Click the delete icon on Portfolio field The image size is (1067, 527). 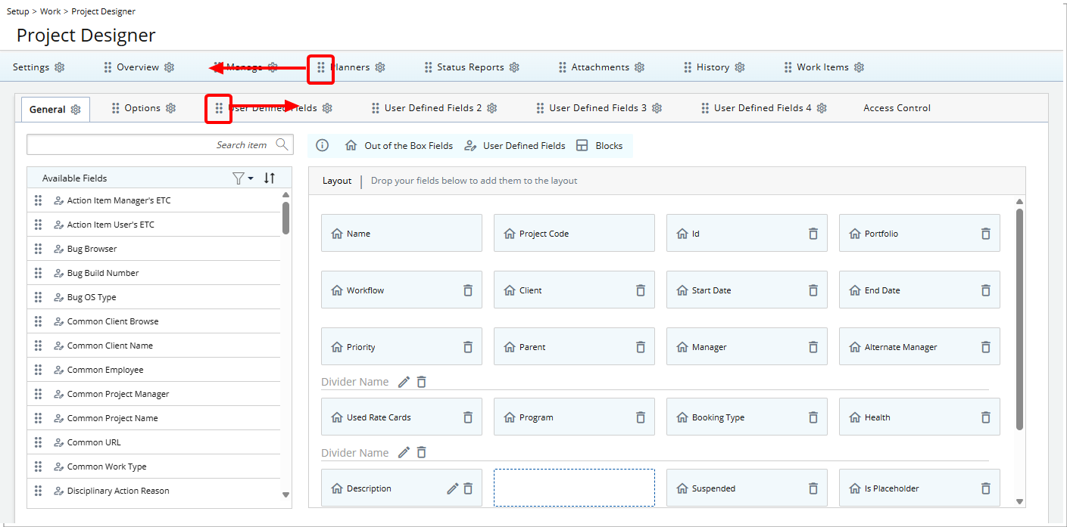coord(985,234)
